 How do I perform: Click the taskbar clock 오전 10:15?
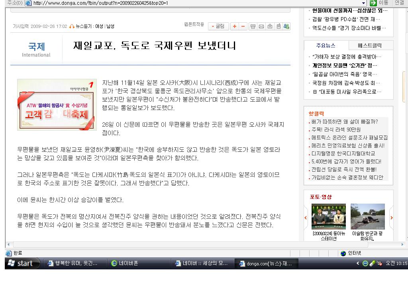396,263
